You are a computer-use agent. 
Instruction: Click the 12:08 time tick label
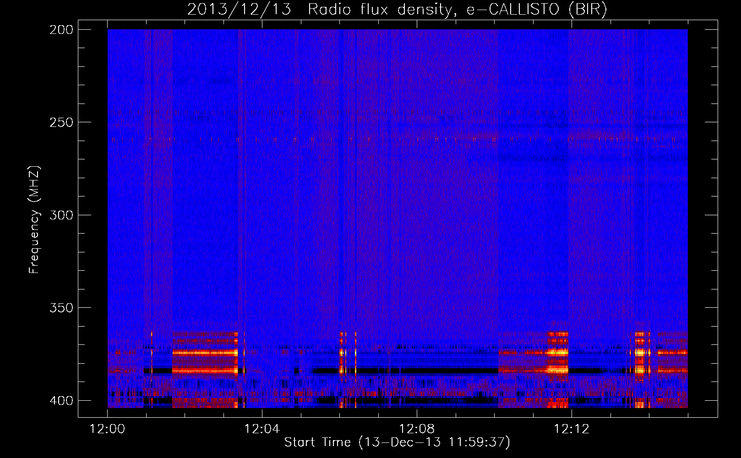(417, 429)
